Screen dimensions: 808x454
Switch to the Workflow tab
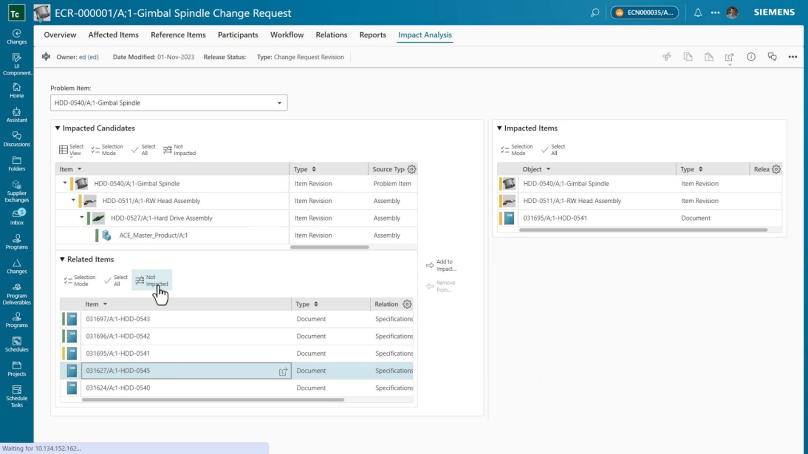286,35
